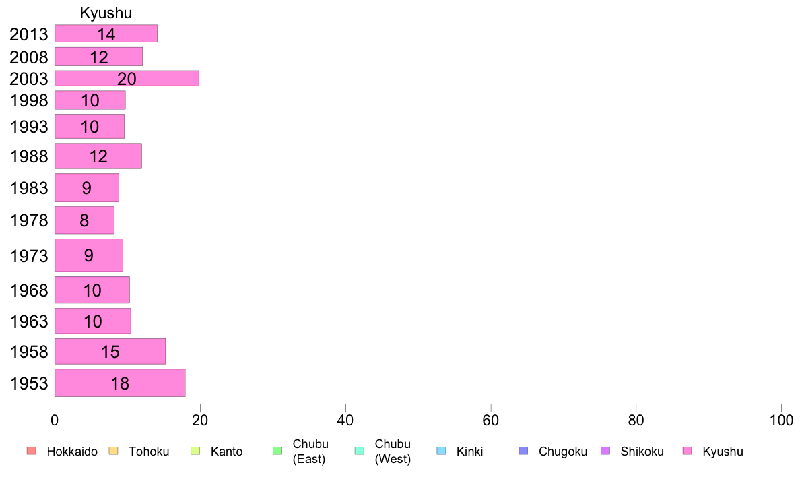Click the 1978 bar showing 8

(84, 220)
